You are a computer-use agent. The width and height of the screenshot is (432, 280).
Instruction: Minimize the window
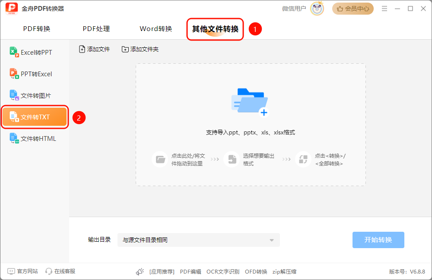pyautogui.click(x=397, y=9)
